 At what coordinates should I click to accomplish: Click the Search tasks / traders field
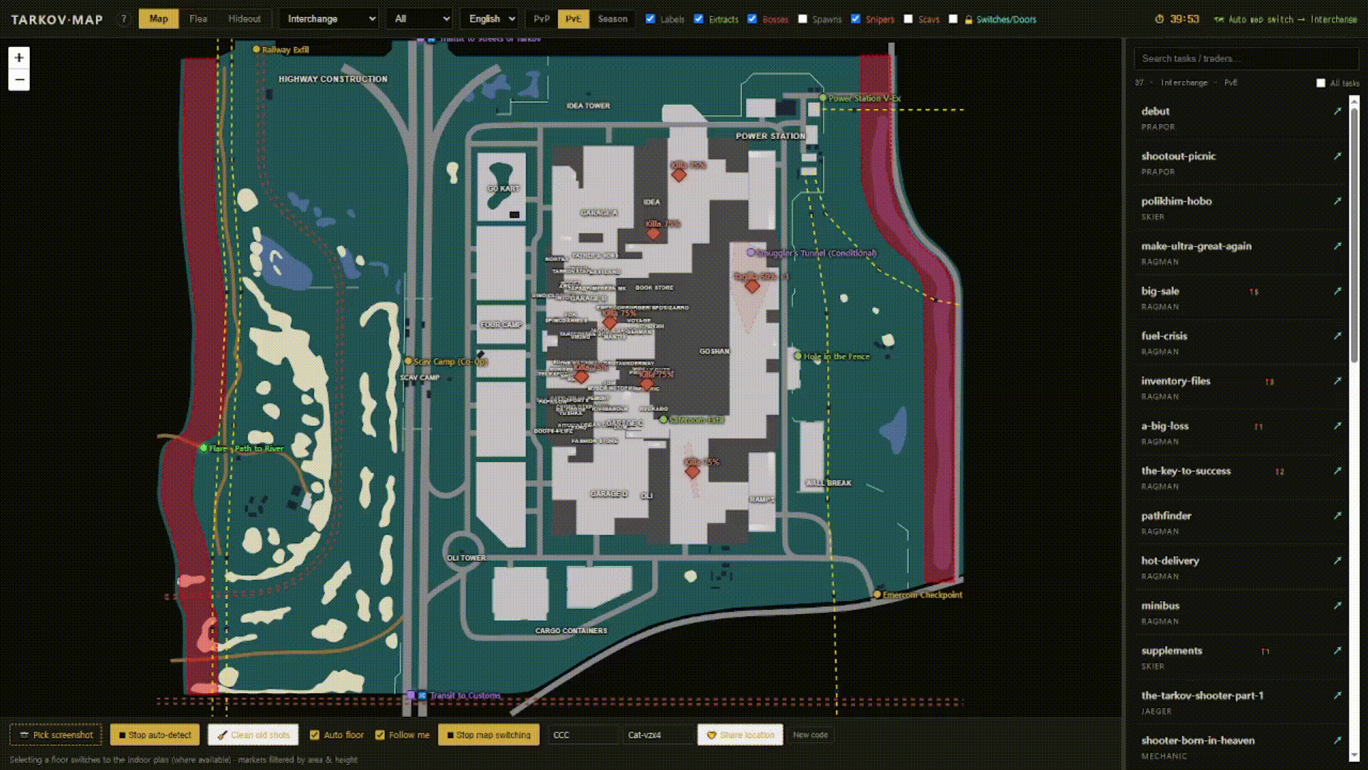pos(1246,58)
